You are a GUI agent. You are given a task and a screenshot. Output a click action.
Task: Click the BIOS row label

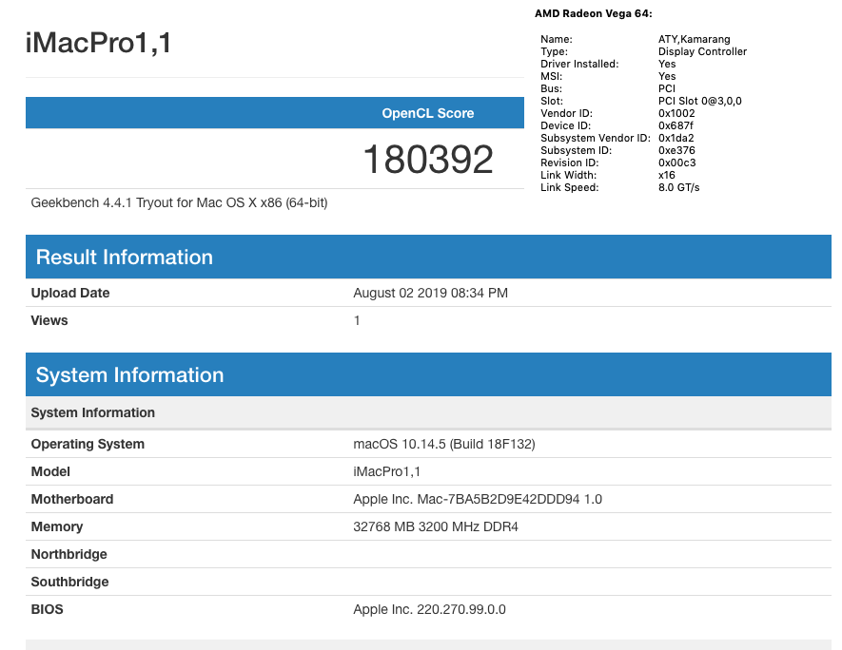47,609
